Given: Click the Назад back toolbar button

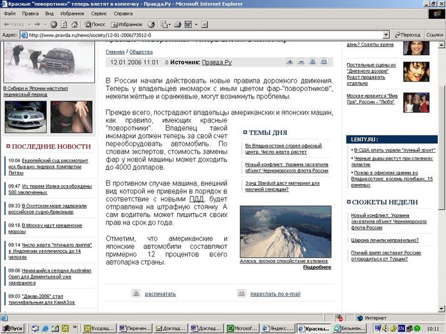Looking at the screenshot, I should (14, 25).
